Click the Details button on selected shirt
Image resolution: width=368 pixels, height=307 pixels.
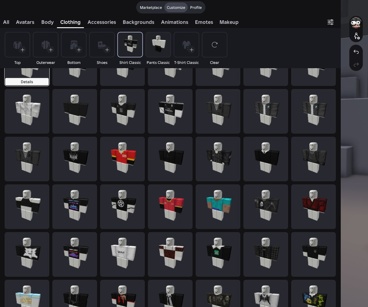coord(27,82)
